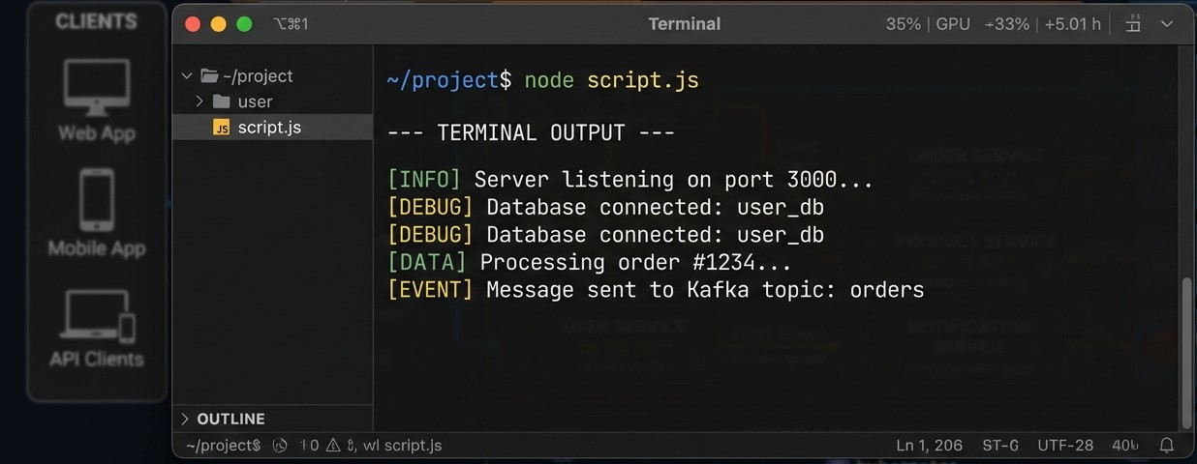Image resolution: width=1197 pixels, height=464 pixels.
Task: Click the JS file icon beside script.js
Action: [221, 128]
